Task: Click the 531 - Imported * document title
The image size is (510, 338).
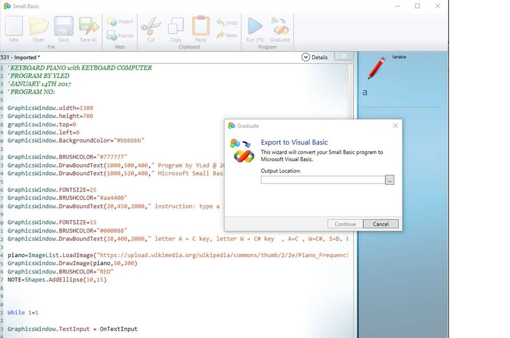Action: click(x=20, y=57)
